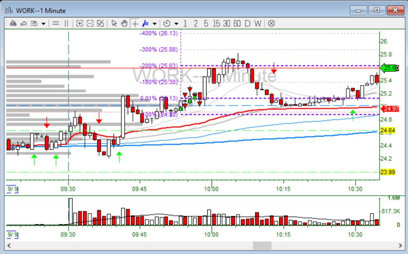Click the circled X icon in toolbar
408x254 pixels.
[271, 23]
